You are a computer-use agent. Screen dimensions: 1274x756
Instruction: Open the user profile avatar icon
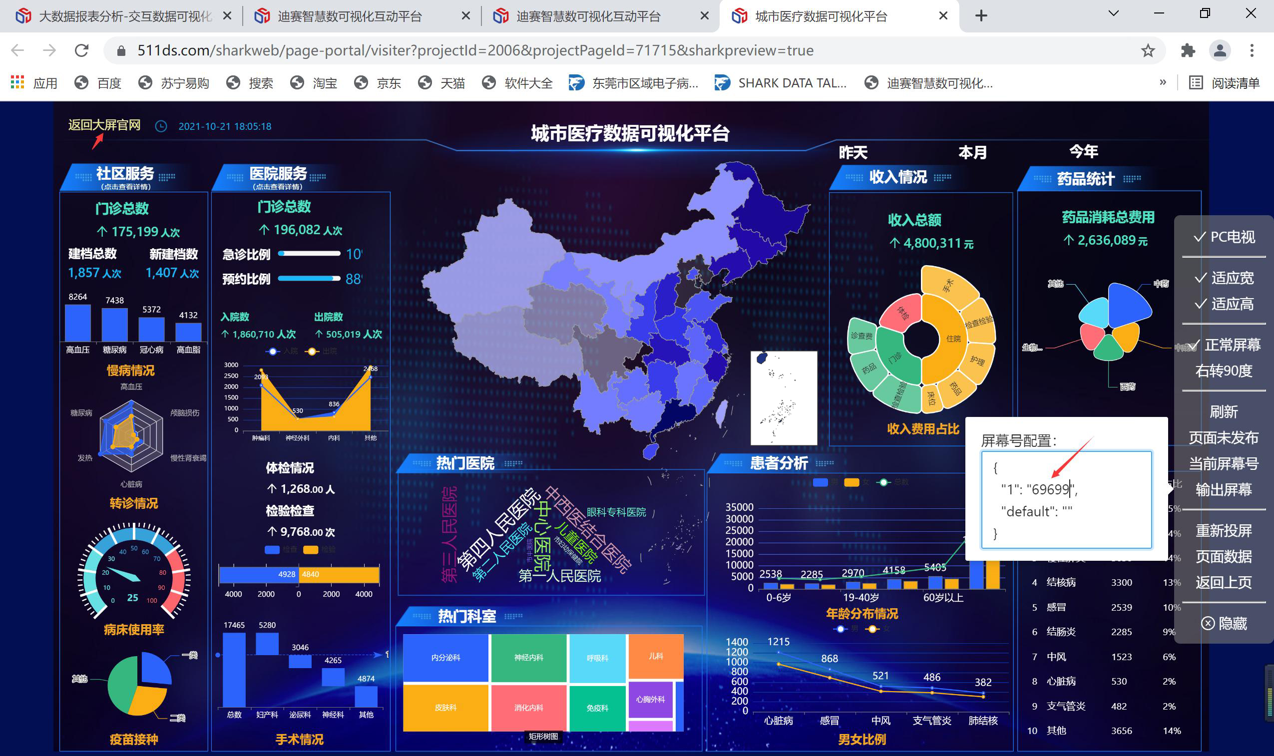coord(1220,50)
